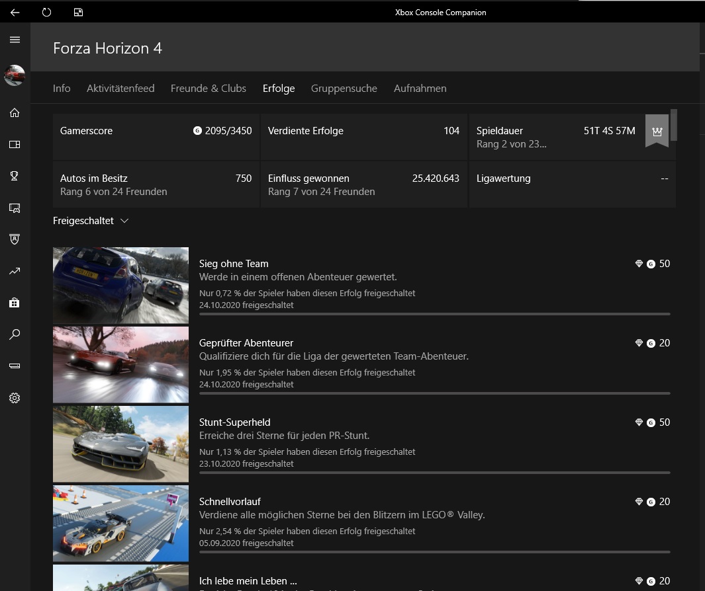The width and height of the screenshot is (705, 591).
Task: Switch to the Info tab
Action: pos(62,89)
